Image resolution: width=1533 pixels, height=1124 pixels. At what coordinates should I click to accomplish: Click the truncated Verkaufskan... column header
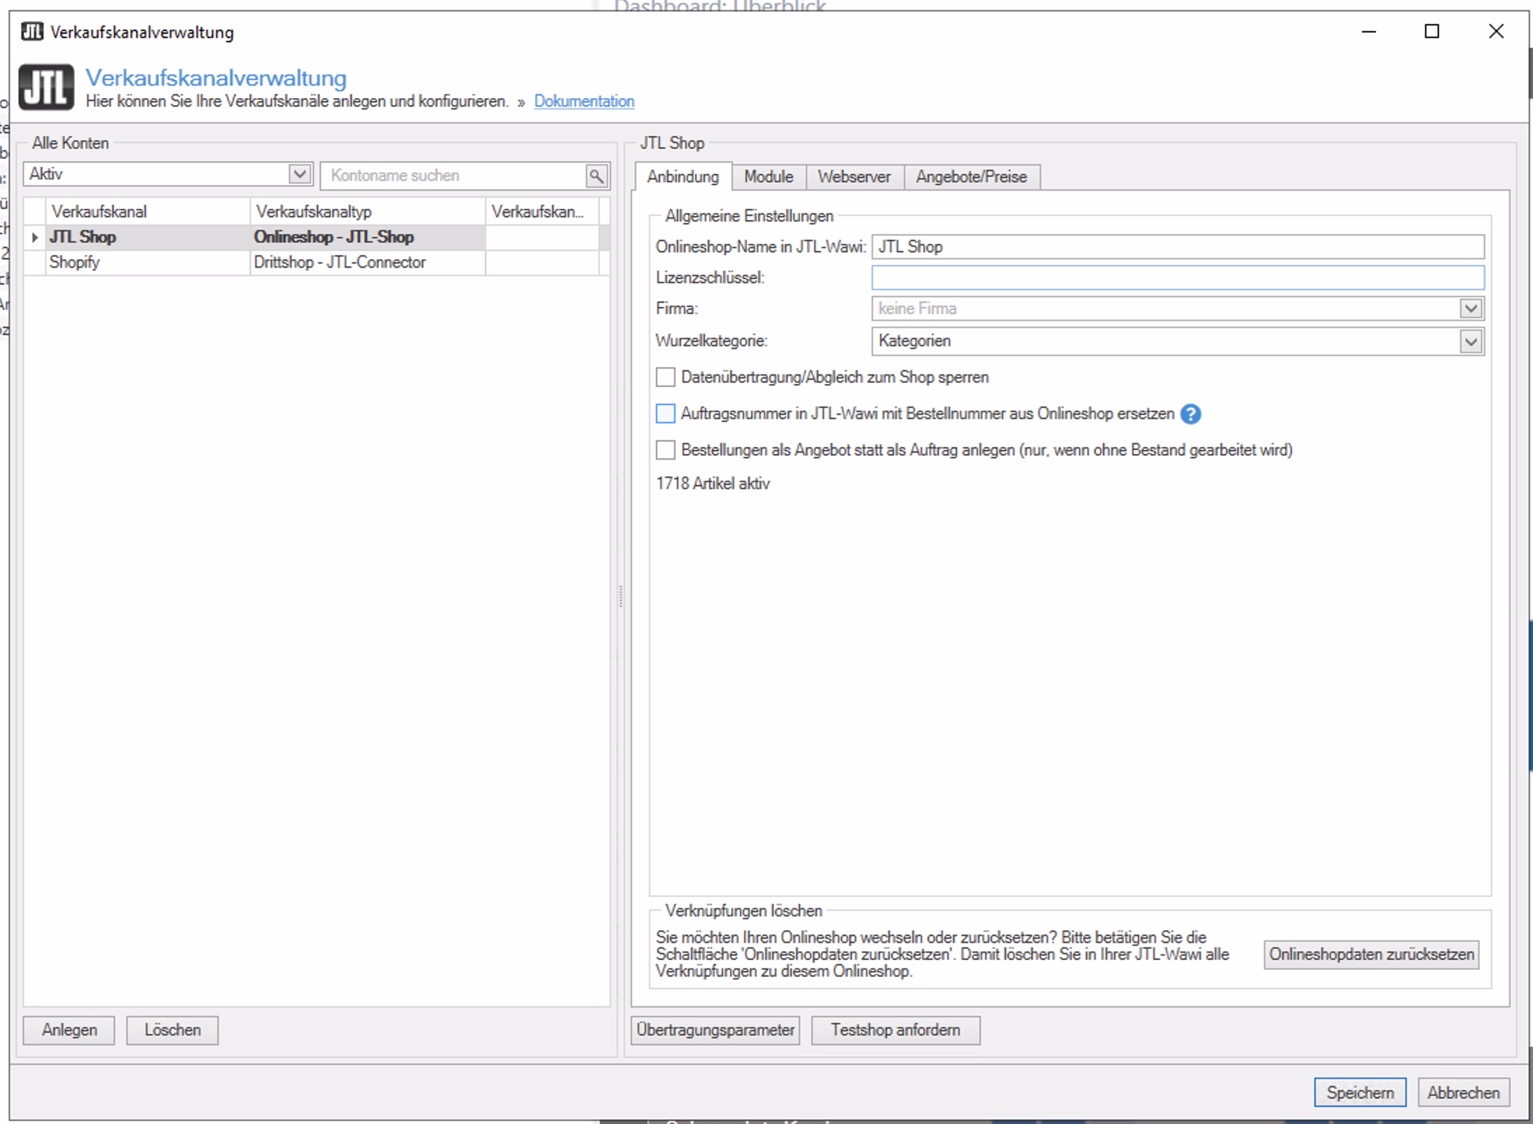click(x=542, y=212)
